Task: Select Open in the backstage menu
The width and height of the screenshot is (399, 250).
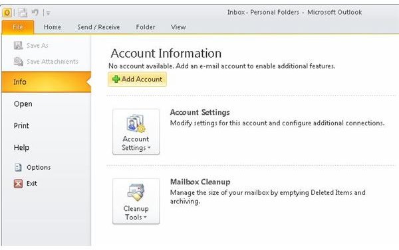Action: pyautogui.click(x=23, y=104)
